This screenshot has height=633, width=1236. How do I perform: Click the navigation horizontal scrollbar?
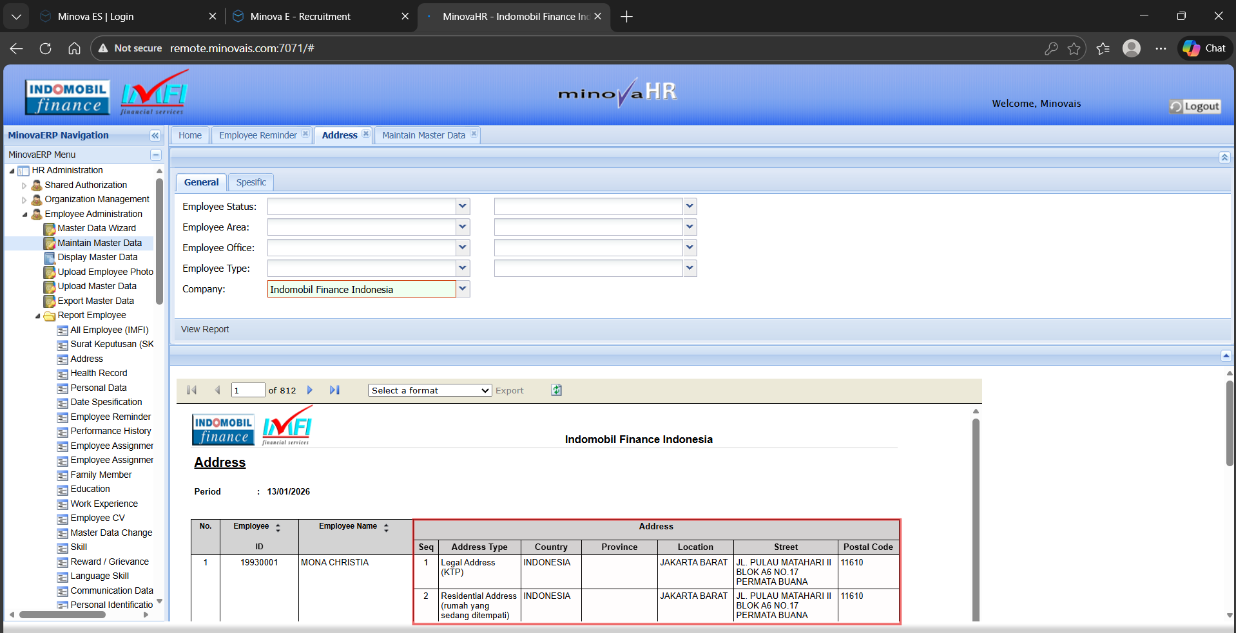coord(63,614)
